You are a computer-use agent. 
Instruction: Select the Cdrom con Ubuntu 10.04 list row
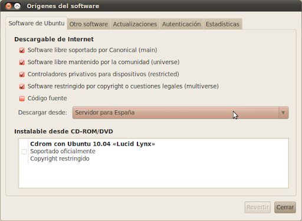pyautogui.click(x=153, y=151)
